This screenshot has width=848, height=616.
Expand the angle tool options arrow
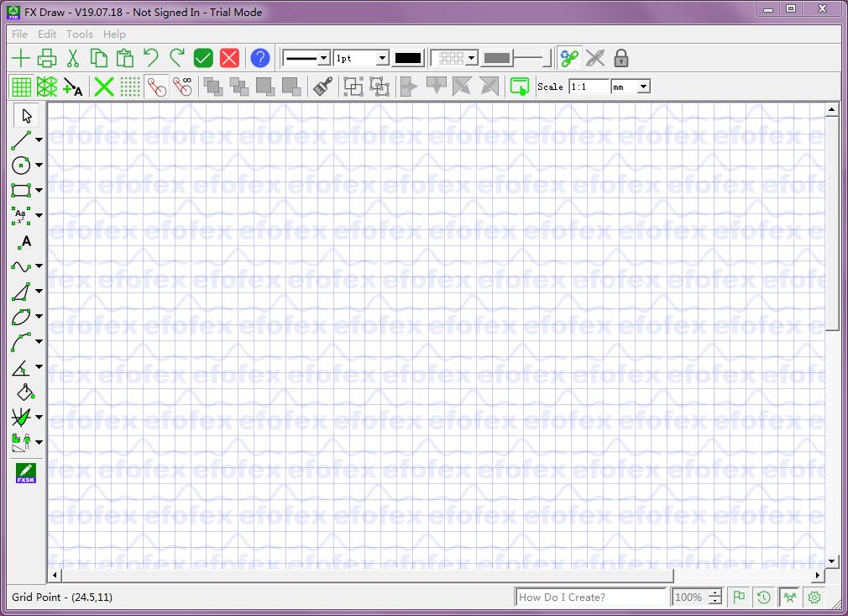point(39,367)
